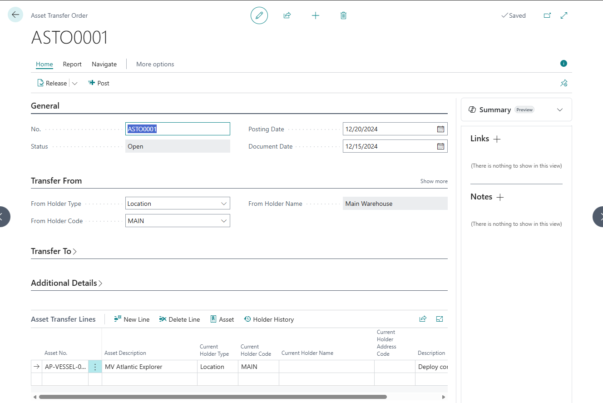
Task: Click the share icon in the header
Action: pyautogui.click(x=287, y=15)
